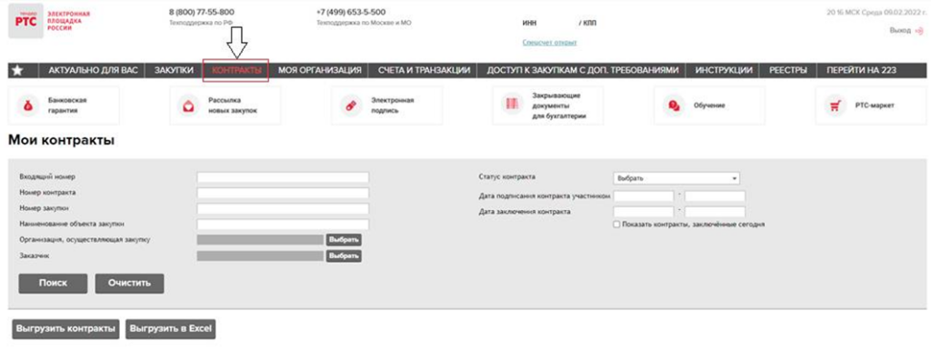Click the Спецсчет открыт link
Viewport: 931px width, 351px height.
coord(550,43)
